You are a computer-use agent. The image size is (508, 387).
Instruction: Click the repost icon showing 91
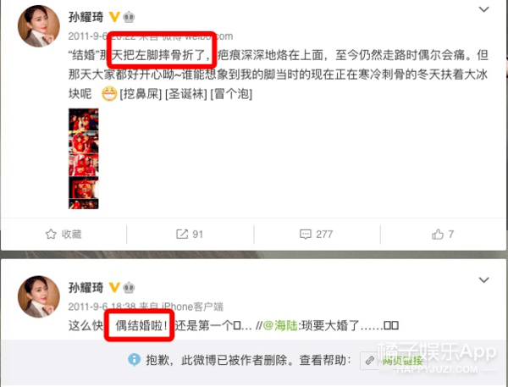182,234
